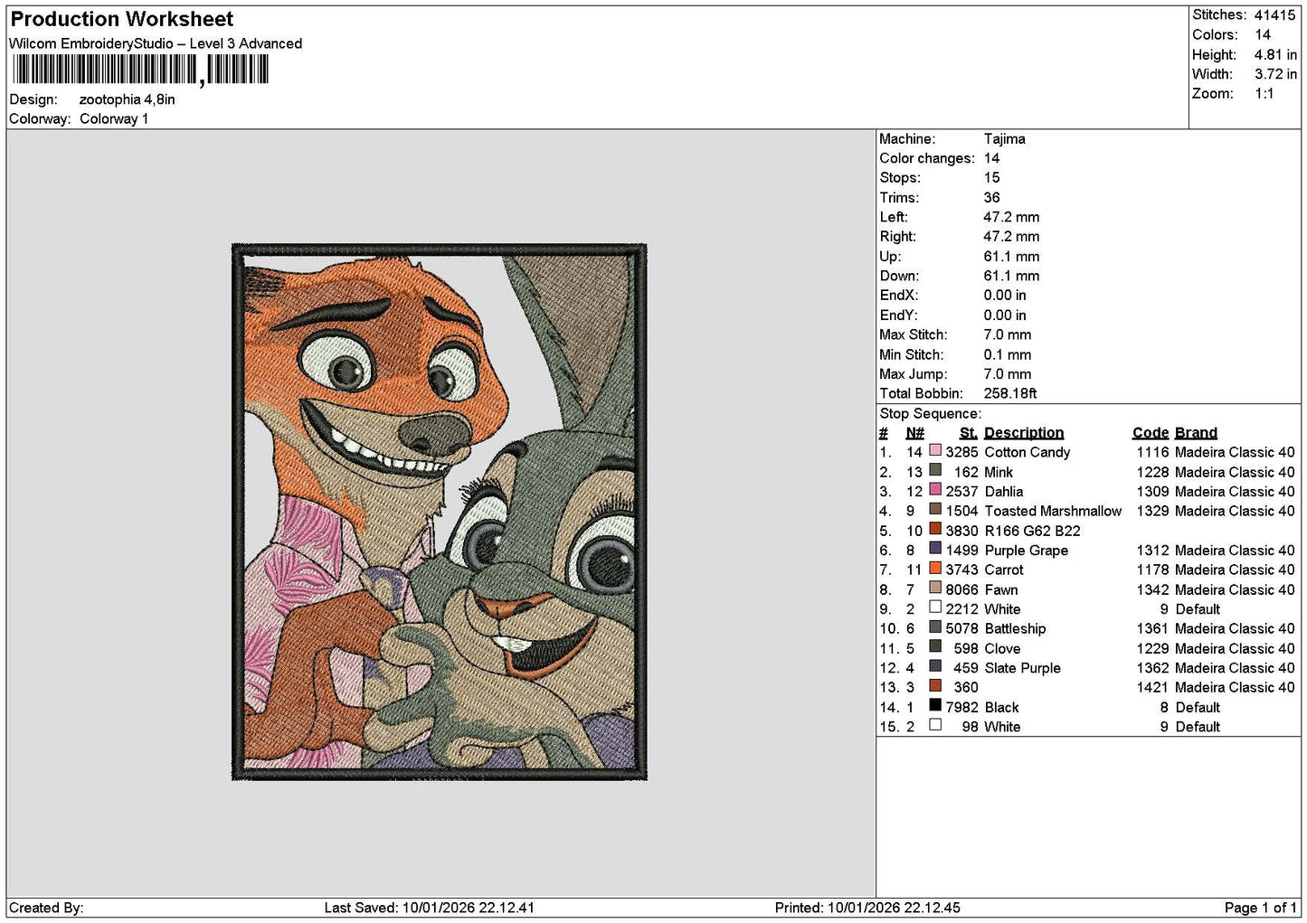The height and width of the screenshot is (923, 1307).
Task: Click the 'N#' column header
Action: click(914, 433)
